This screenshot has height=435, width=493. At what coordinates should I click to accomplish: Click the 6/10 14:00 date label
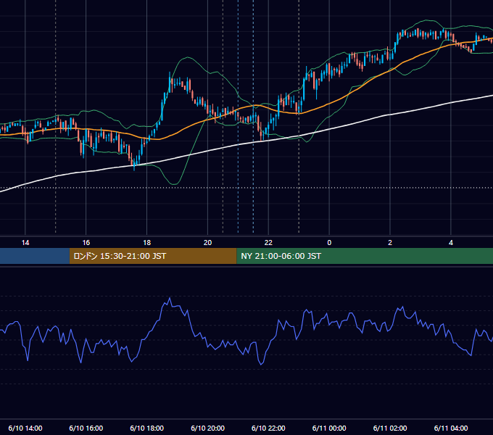[25, 428]
